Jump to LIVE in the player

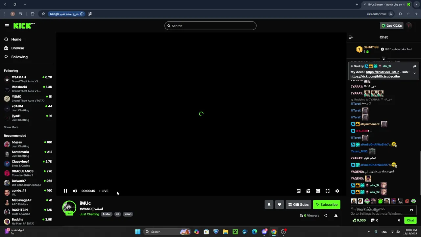pyautogui.click(x=104, y=191)
